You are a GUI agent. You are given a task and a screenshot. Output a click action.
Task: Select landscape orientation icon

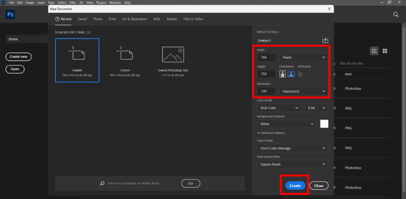point(291,74)
